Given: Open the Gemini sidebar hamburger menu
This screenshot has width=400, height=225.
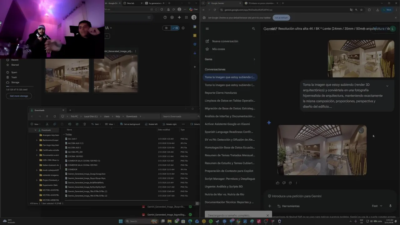Looking at the screenshot, I should click(x=207, y=28).
